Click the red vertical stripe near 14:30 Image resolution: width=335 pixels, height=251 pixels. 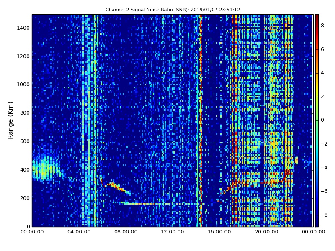click(x=201, y=120)
